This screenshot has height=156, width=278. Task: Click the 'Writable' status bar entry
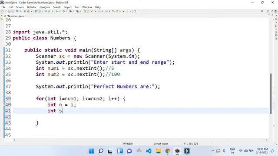[x=128, y=143]
